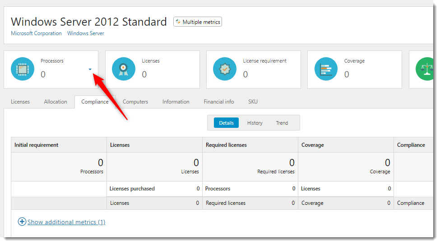Click the green balance scales icon
Viewport: 440px width, 244px height.
(425, 69)
